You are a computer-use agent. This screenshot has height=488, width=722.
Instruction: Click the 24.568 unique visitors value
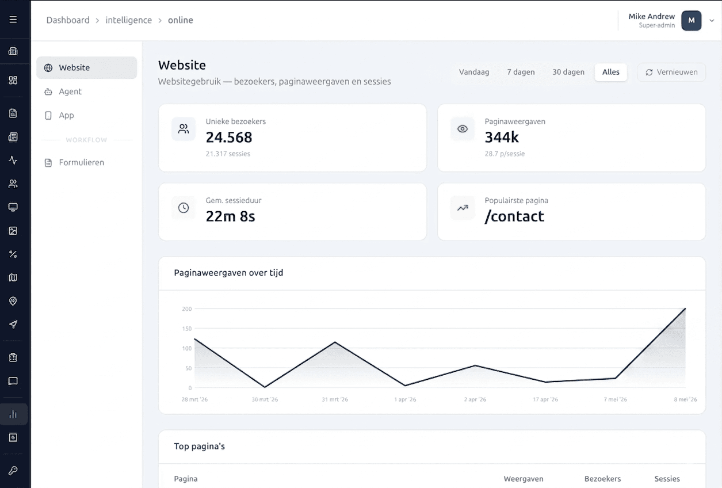click(229, 137)
